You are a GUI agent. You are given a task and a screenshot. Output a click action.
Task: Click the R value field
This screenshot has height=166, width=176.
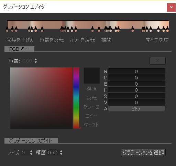136,71
